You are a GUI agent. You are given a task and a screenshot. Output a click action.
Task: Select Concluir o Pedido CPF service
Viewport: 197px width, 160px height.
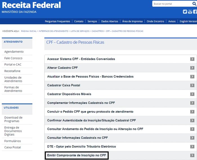[x=90, y=112]
